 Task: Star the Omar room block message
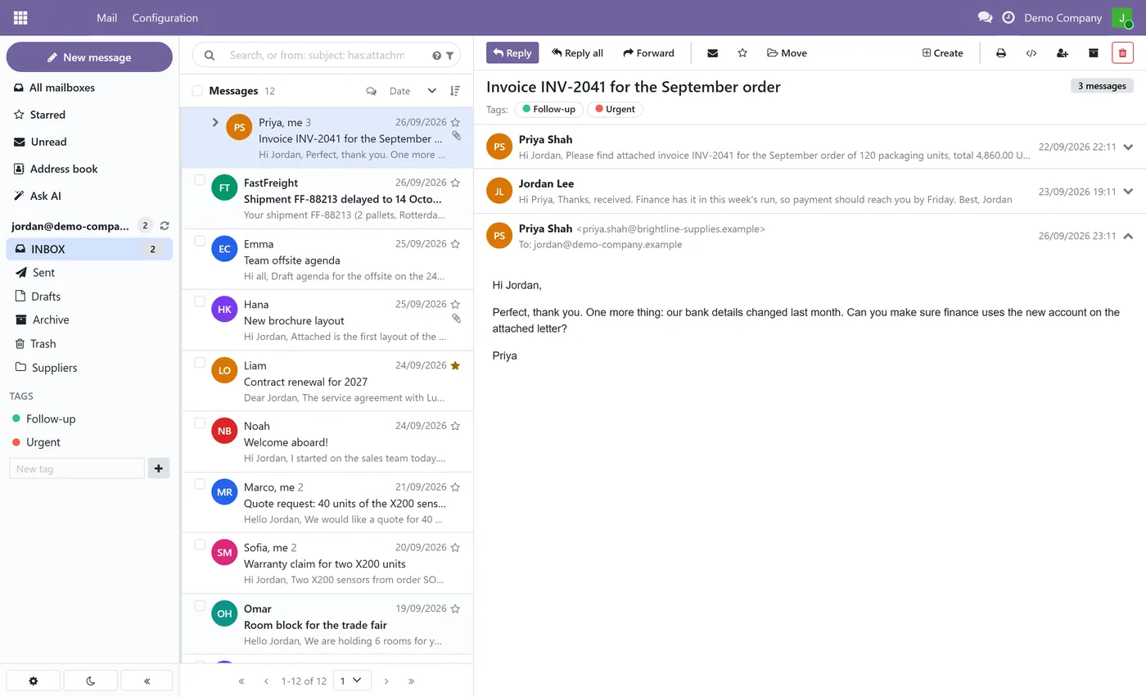[x=455, y=609]
